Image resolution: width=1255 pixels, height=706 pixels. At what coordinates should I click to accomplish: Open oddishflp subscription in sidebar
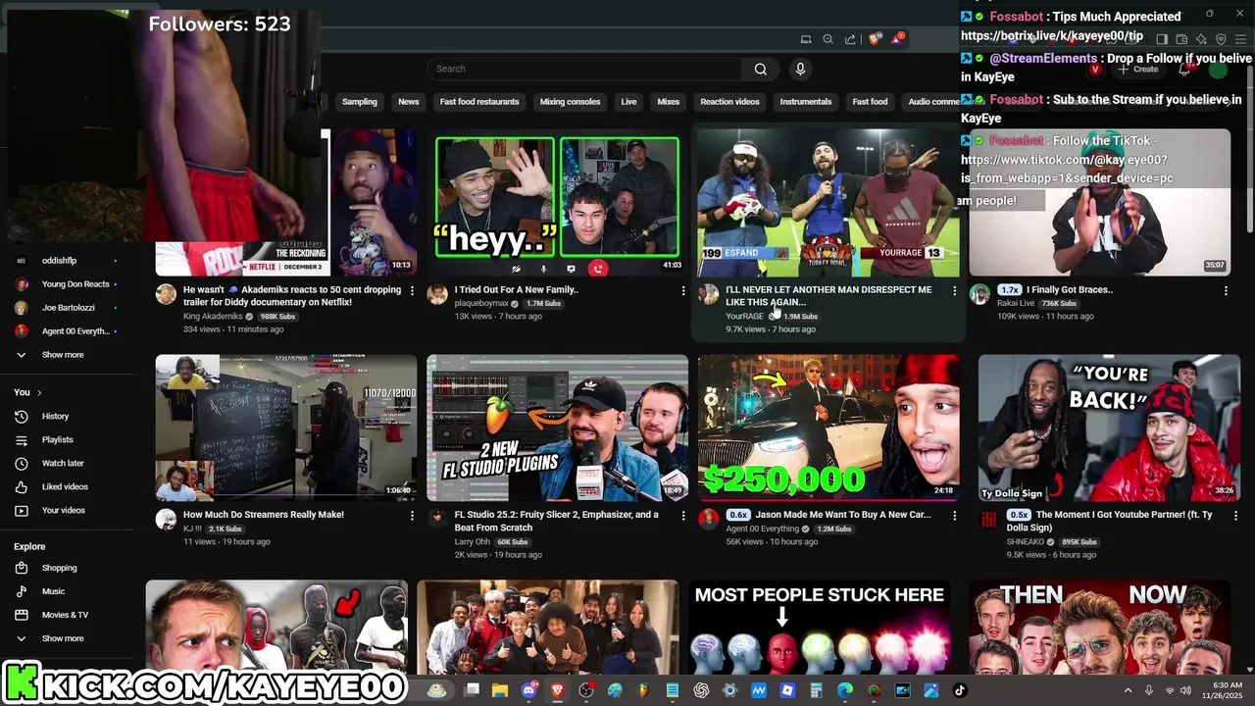tap(59, 261)
